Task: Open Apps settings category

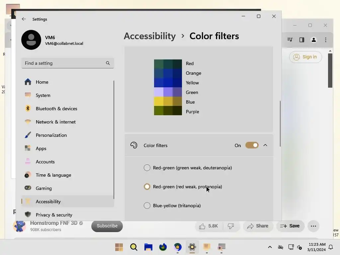Action: (68, 148)
